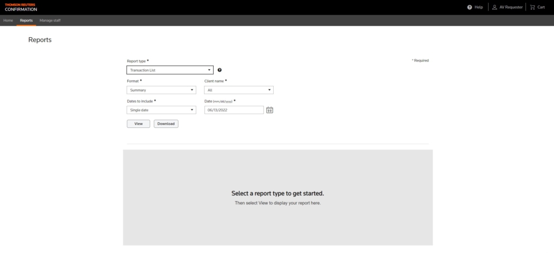Click the Download button
The height and width of the screenshot is (253, 554).
[166, 124]
